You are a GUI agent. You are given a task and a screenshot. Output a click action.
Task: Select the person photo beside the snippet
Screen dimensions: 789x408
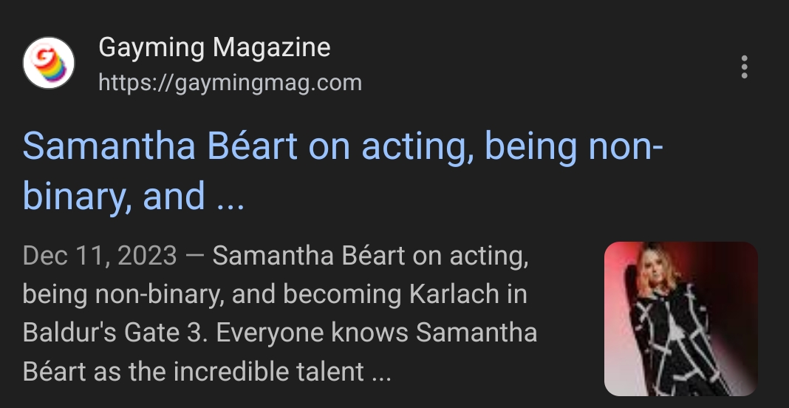[x=680, y=319]
